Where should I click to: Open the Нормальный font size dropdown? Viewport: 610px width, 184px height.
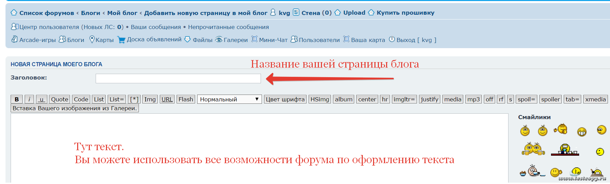click(x=229, y=99)
